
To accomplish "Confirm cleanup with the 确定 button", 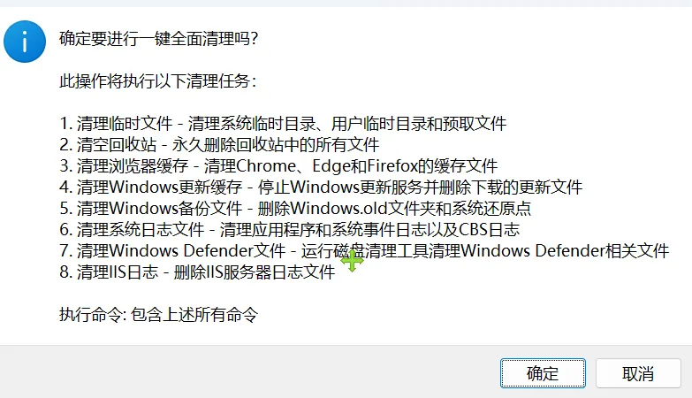I will click(543, 373).
